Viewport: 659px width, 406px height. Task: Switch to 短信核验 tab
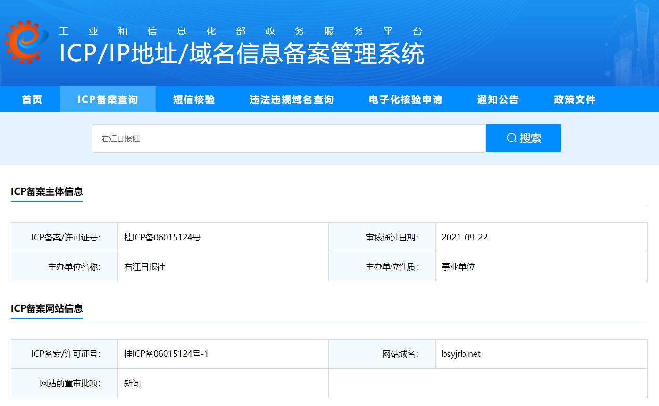194,99
